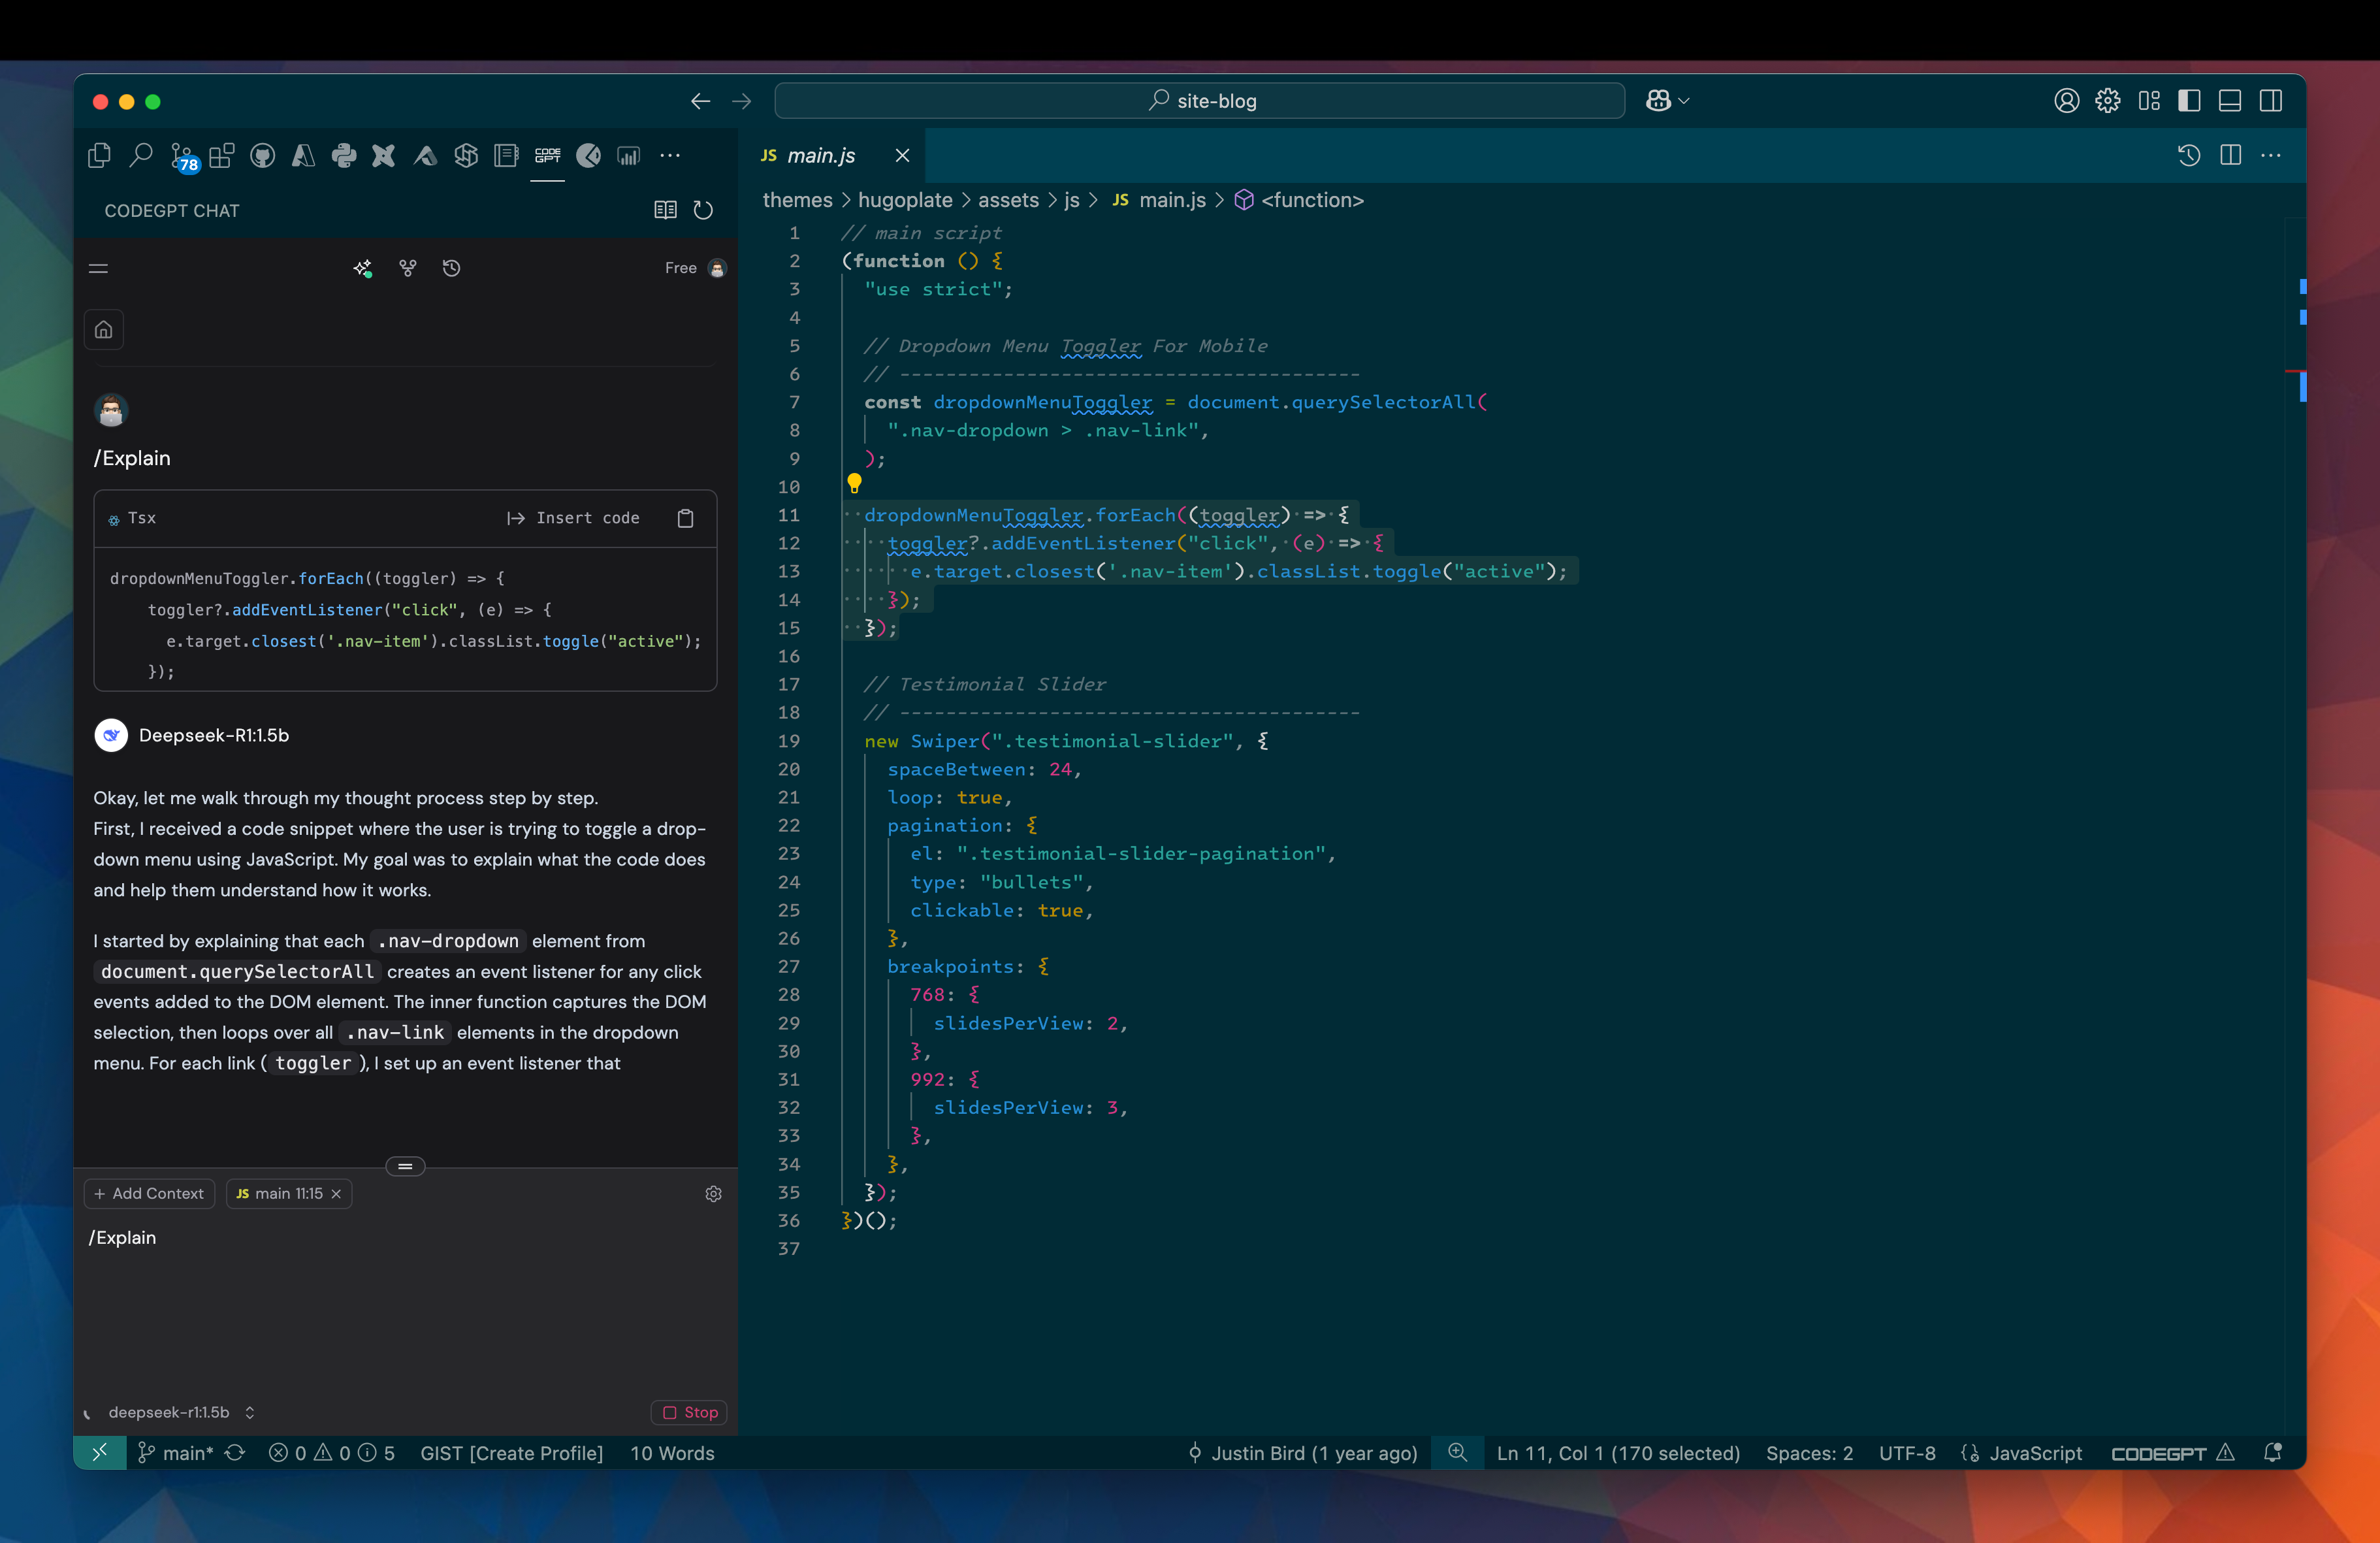The width and height of the screenshot is (2380, 1543).
Task: Open problems count in status bar
Action: click(332, 1453)
